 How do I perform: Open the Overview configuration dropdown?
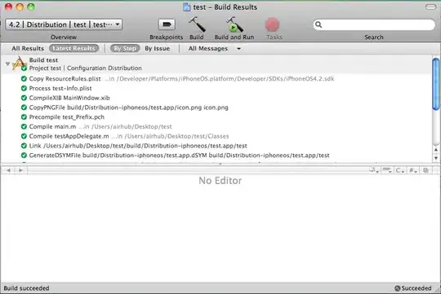[64, 24]
